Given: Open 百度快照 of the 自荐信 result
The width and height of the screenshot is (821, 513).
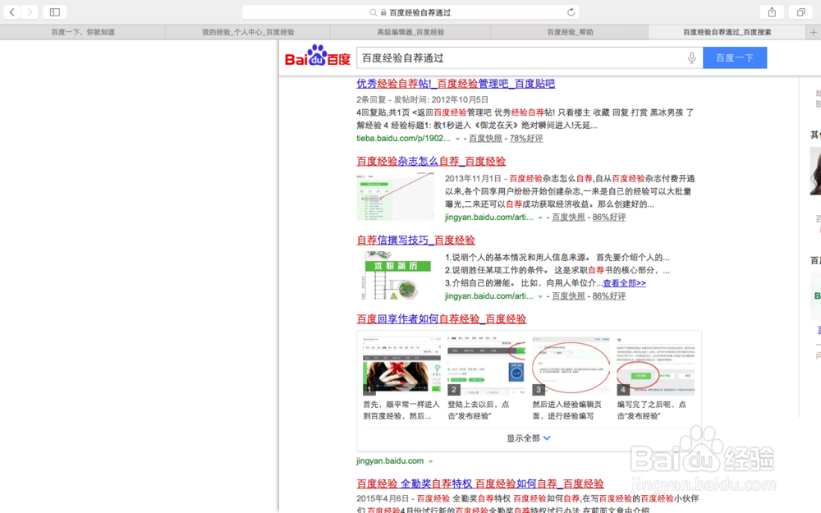Looking at the screenshot, I should point(568,295).
